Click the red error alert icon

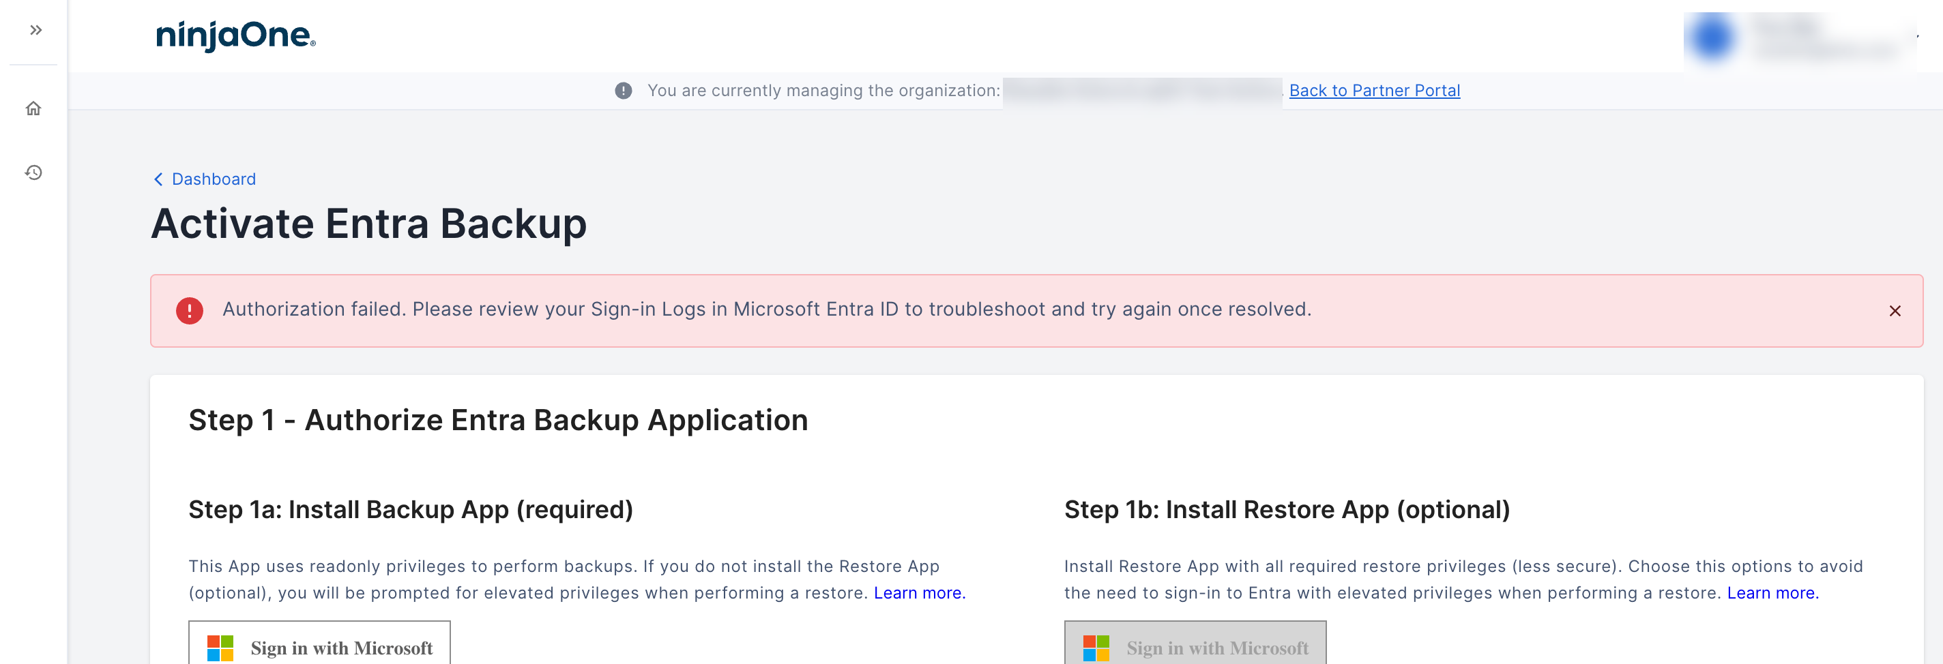[x=190, y=310]
